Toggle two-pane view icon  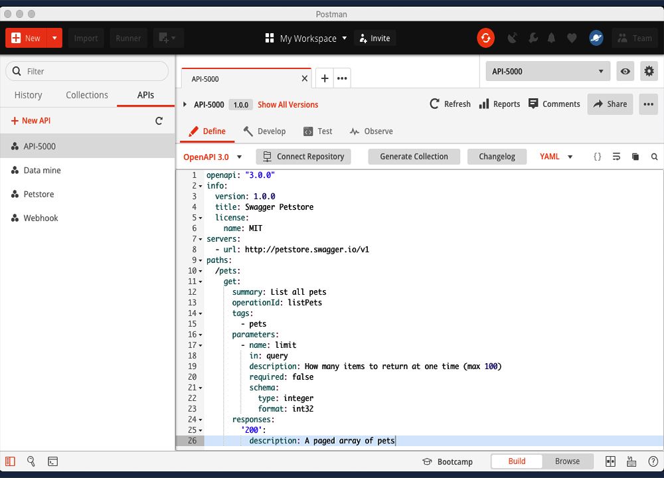[x=610, y=461]
